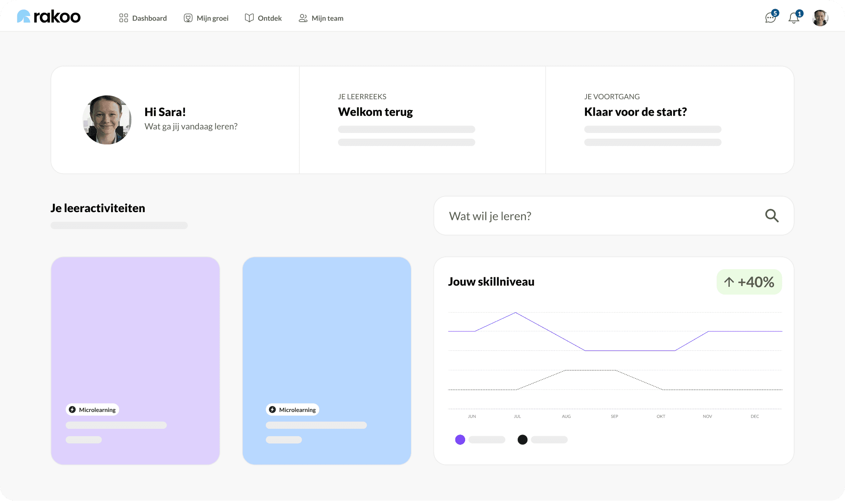
Task: Click the search magnifier icon
Action: click(x=772, y=216)
